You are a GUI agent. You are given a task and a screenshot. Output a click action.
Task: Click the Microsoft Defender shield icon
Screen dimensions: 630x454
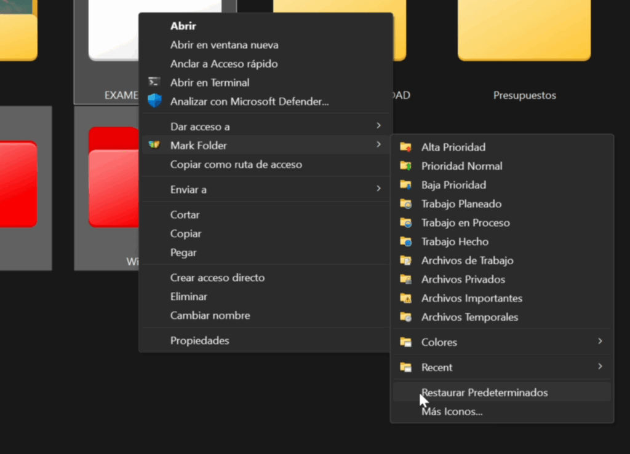click(x=154, y=101)
